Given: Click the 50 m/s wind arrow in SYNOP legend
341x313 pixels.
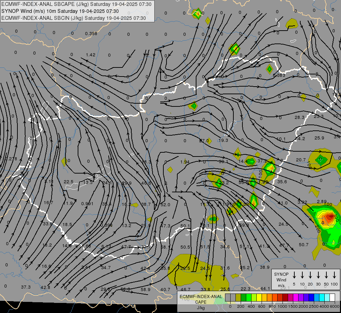Looking at the screenshot, I should pyautogui.click(x=326, y=275).
